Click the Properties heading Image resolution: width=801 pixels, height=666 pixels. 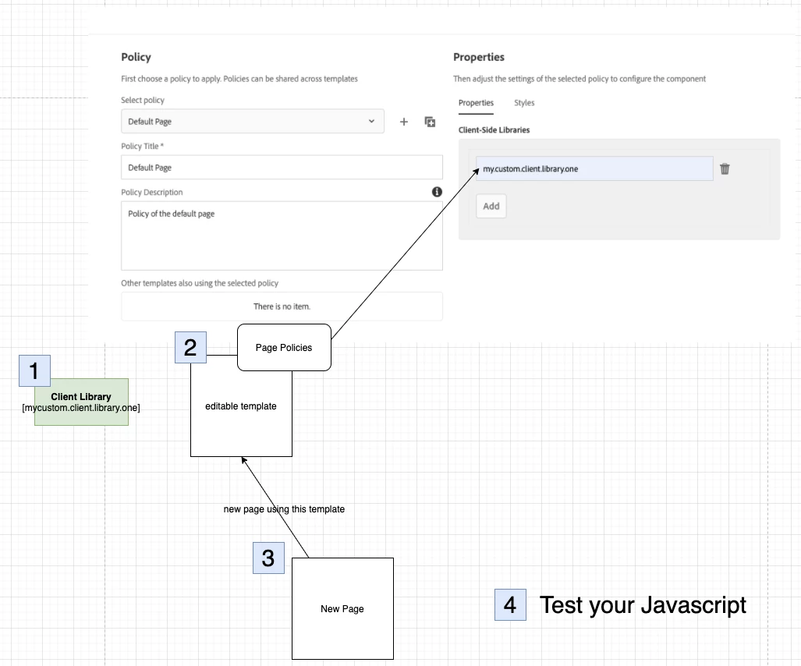click(479, 57)
